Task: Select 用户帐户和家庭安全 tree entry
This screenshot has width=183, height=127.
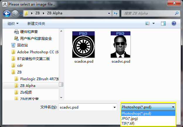Action: click(x=36, y=39)
